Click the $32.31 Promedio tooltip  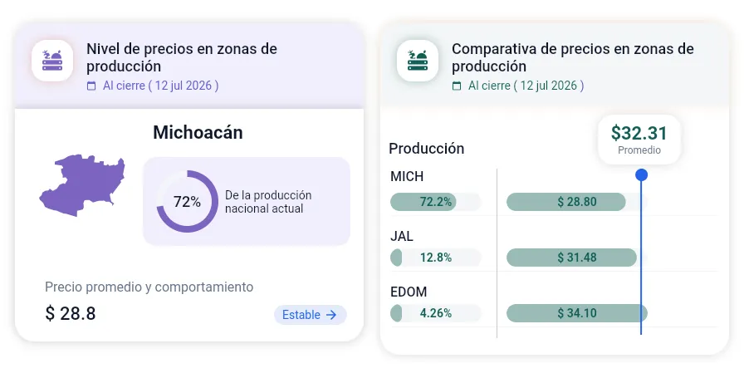click(639, 140)
